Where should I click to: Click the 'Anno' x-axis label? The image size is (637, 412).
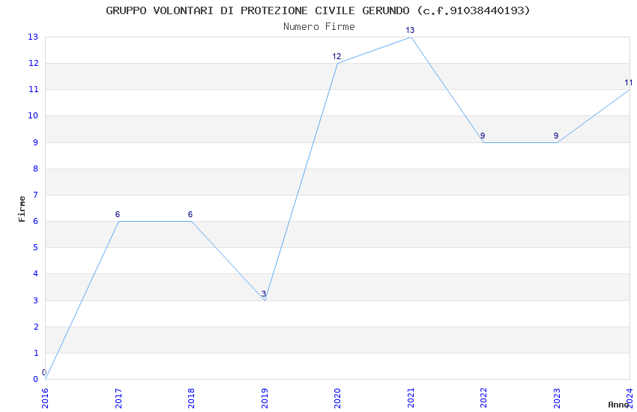(618, 405)
